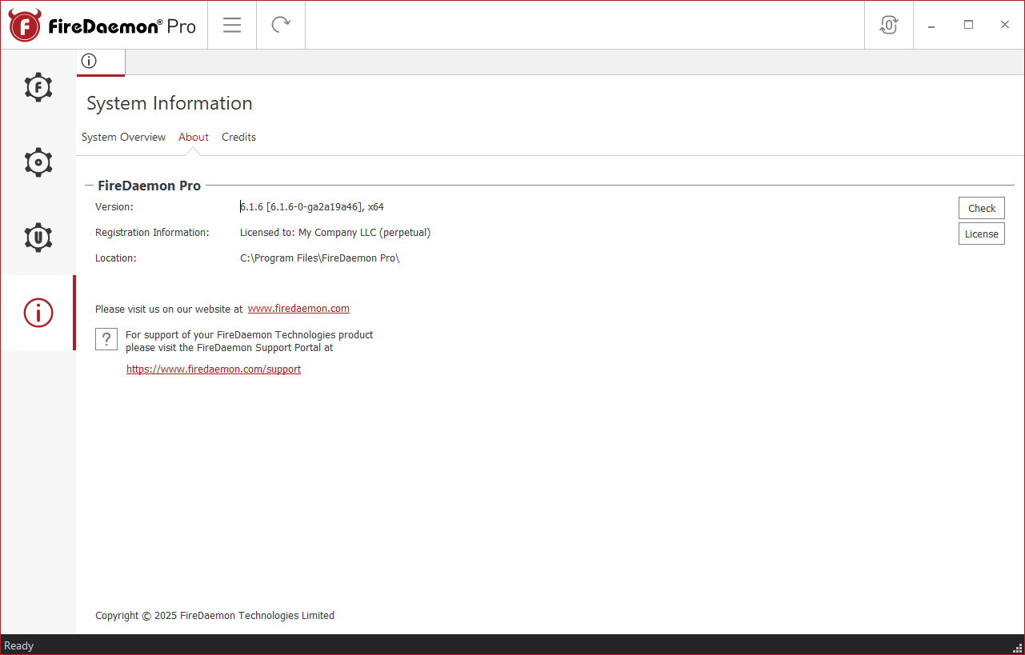The width and height of the screenshot is (1025, 655).
Task: Click the copyright 2025 text
Action: [x=214, y=616]
